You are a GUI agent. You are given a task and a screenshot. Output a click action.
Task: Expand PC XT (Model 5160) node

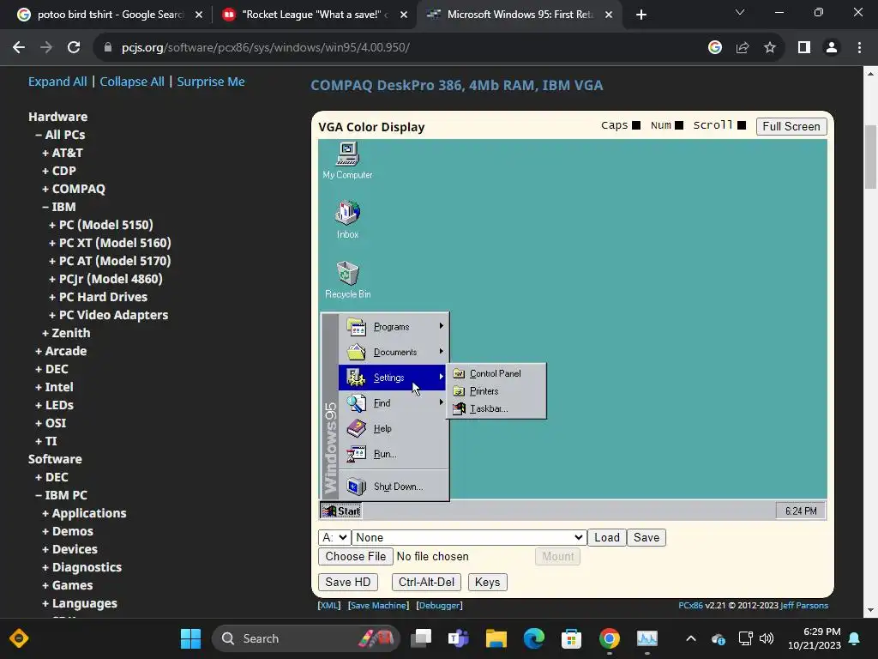(x=111, y=243)
